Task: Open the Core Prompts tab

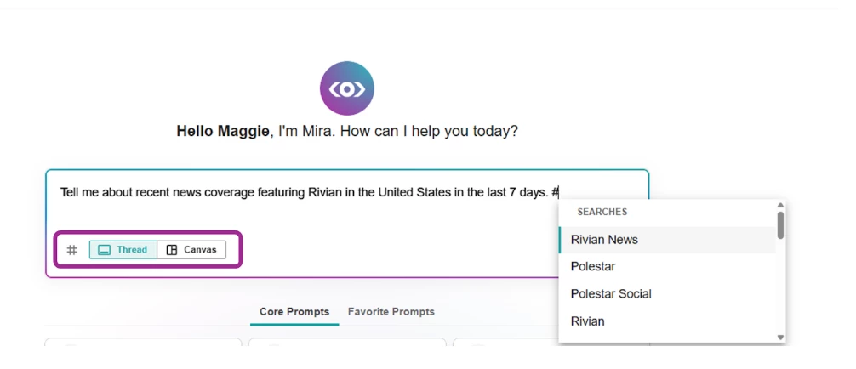Action: pos(294,312)
